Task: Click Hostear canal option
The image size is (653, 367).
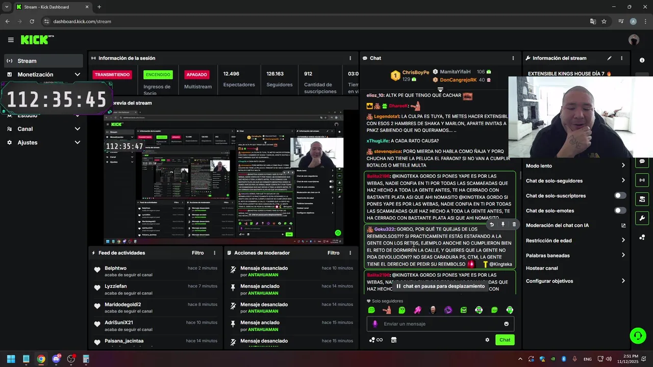Action: [542, 268]
